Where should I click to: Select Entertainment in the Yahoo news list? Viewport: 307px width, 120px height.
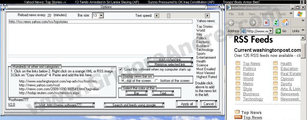coord(206,57)
